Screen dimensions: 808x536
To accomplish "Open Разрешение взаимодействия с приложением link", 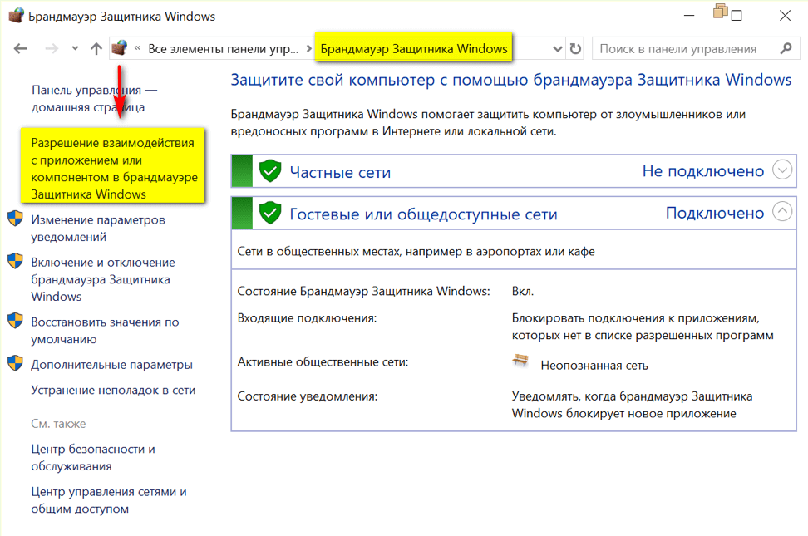I will (112, 169).
